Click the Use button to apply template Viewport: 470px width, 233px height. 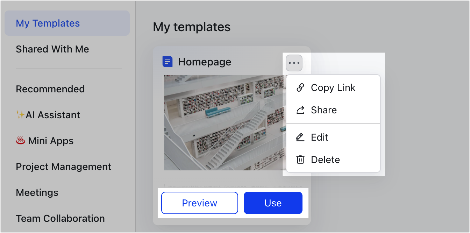(273, 203)
